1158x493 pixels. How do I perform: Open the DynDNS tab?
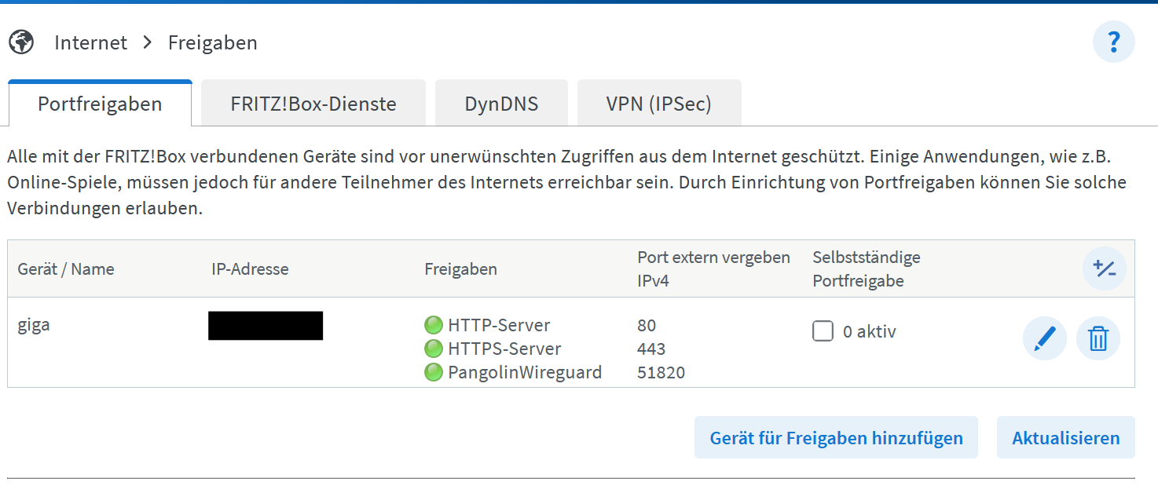click(501, 104)
